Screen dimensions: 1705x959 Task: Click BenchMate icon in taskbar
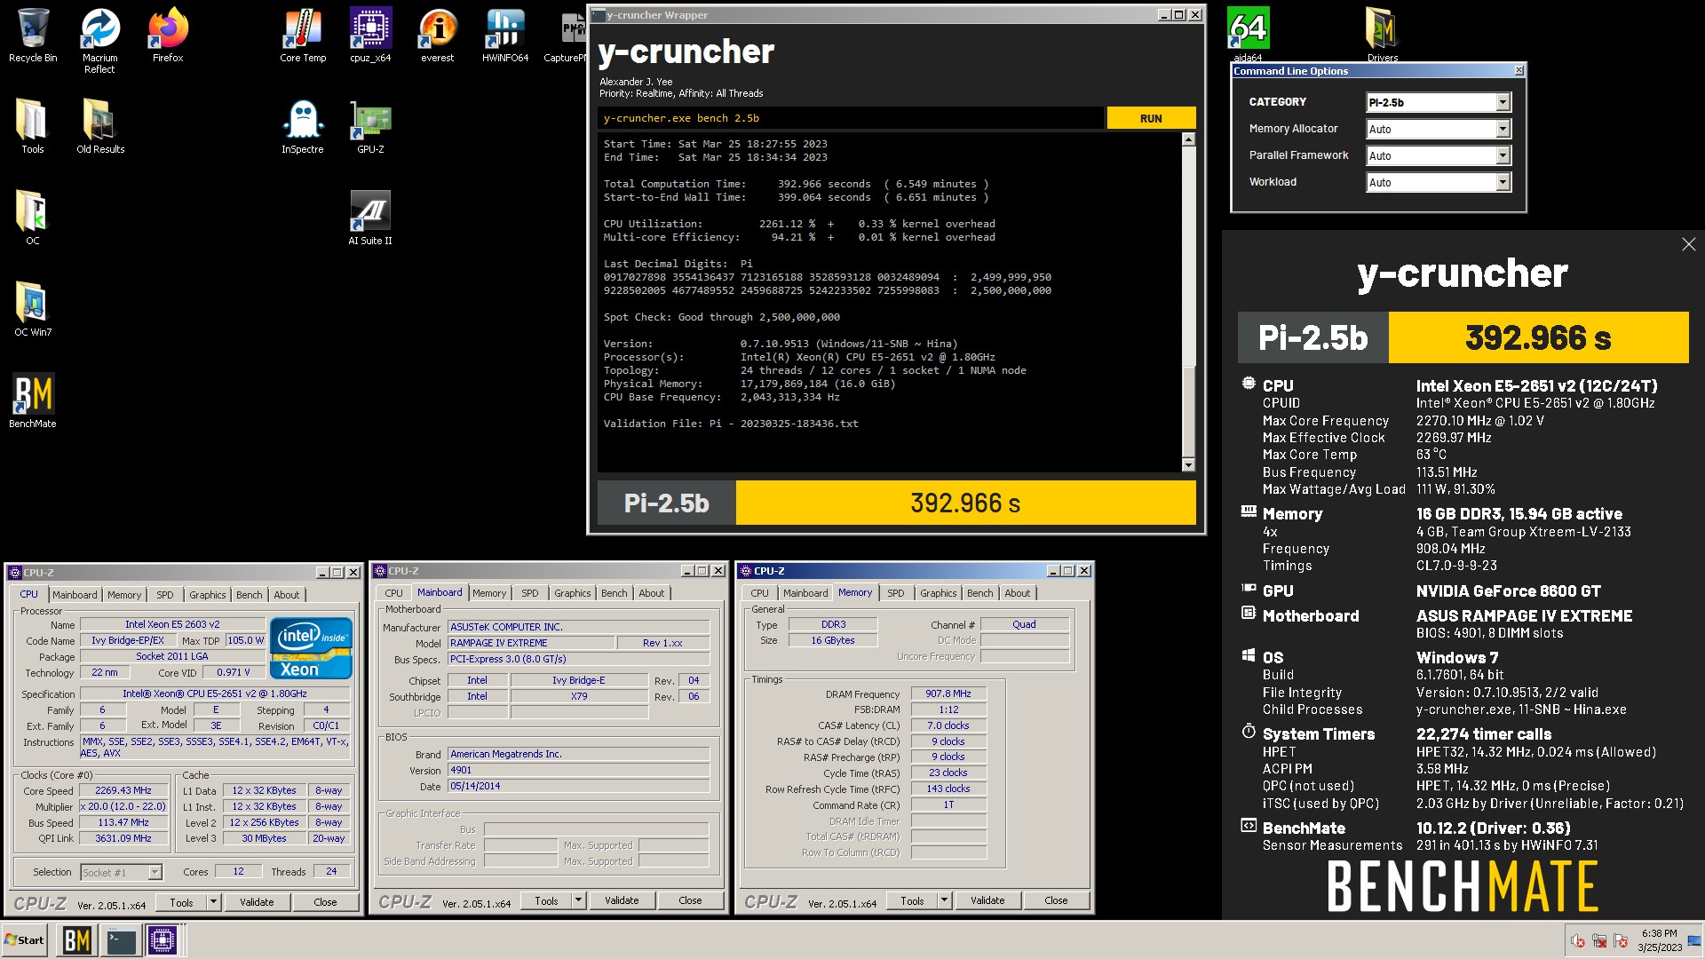click(77, 940)
